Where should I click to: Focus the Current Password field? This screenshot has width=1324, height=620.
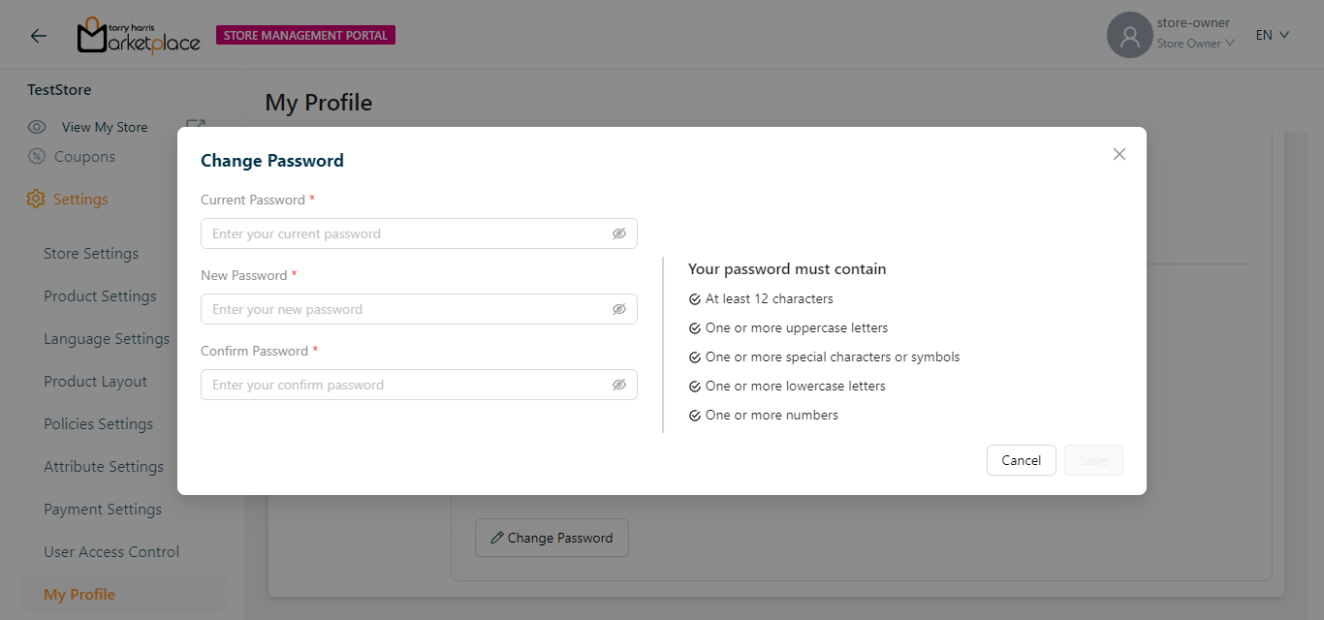[407, 233]
